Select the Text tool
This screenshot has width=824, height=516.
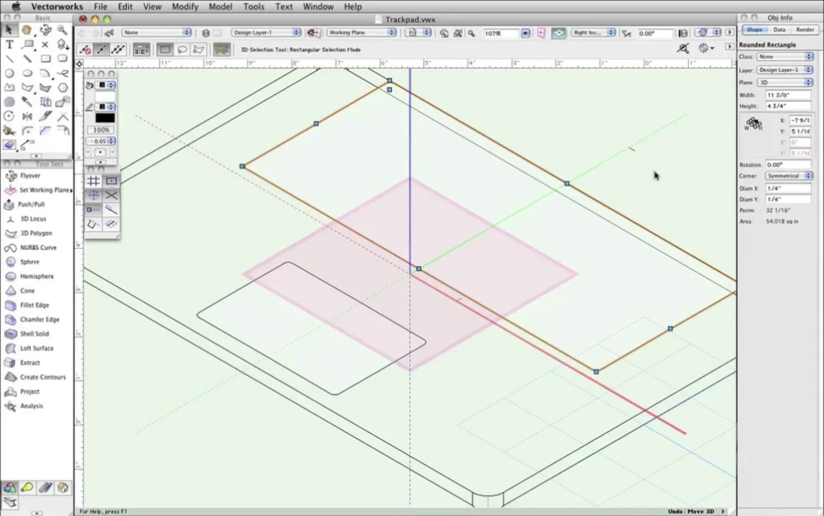pos(10,44)
